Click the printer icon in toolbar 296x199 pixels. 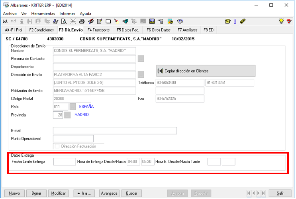pyautogui.click(x=82, y=22)
